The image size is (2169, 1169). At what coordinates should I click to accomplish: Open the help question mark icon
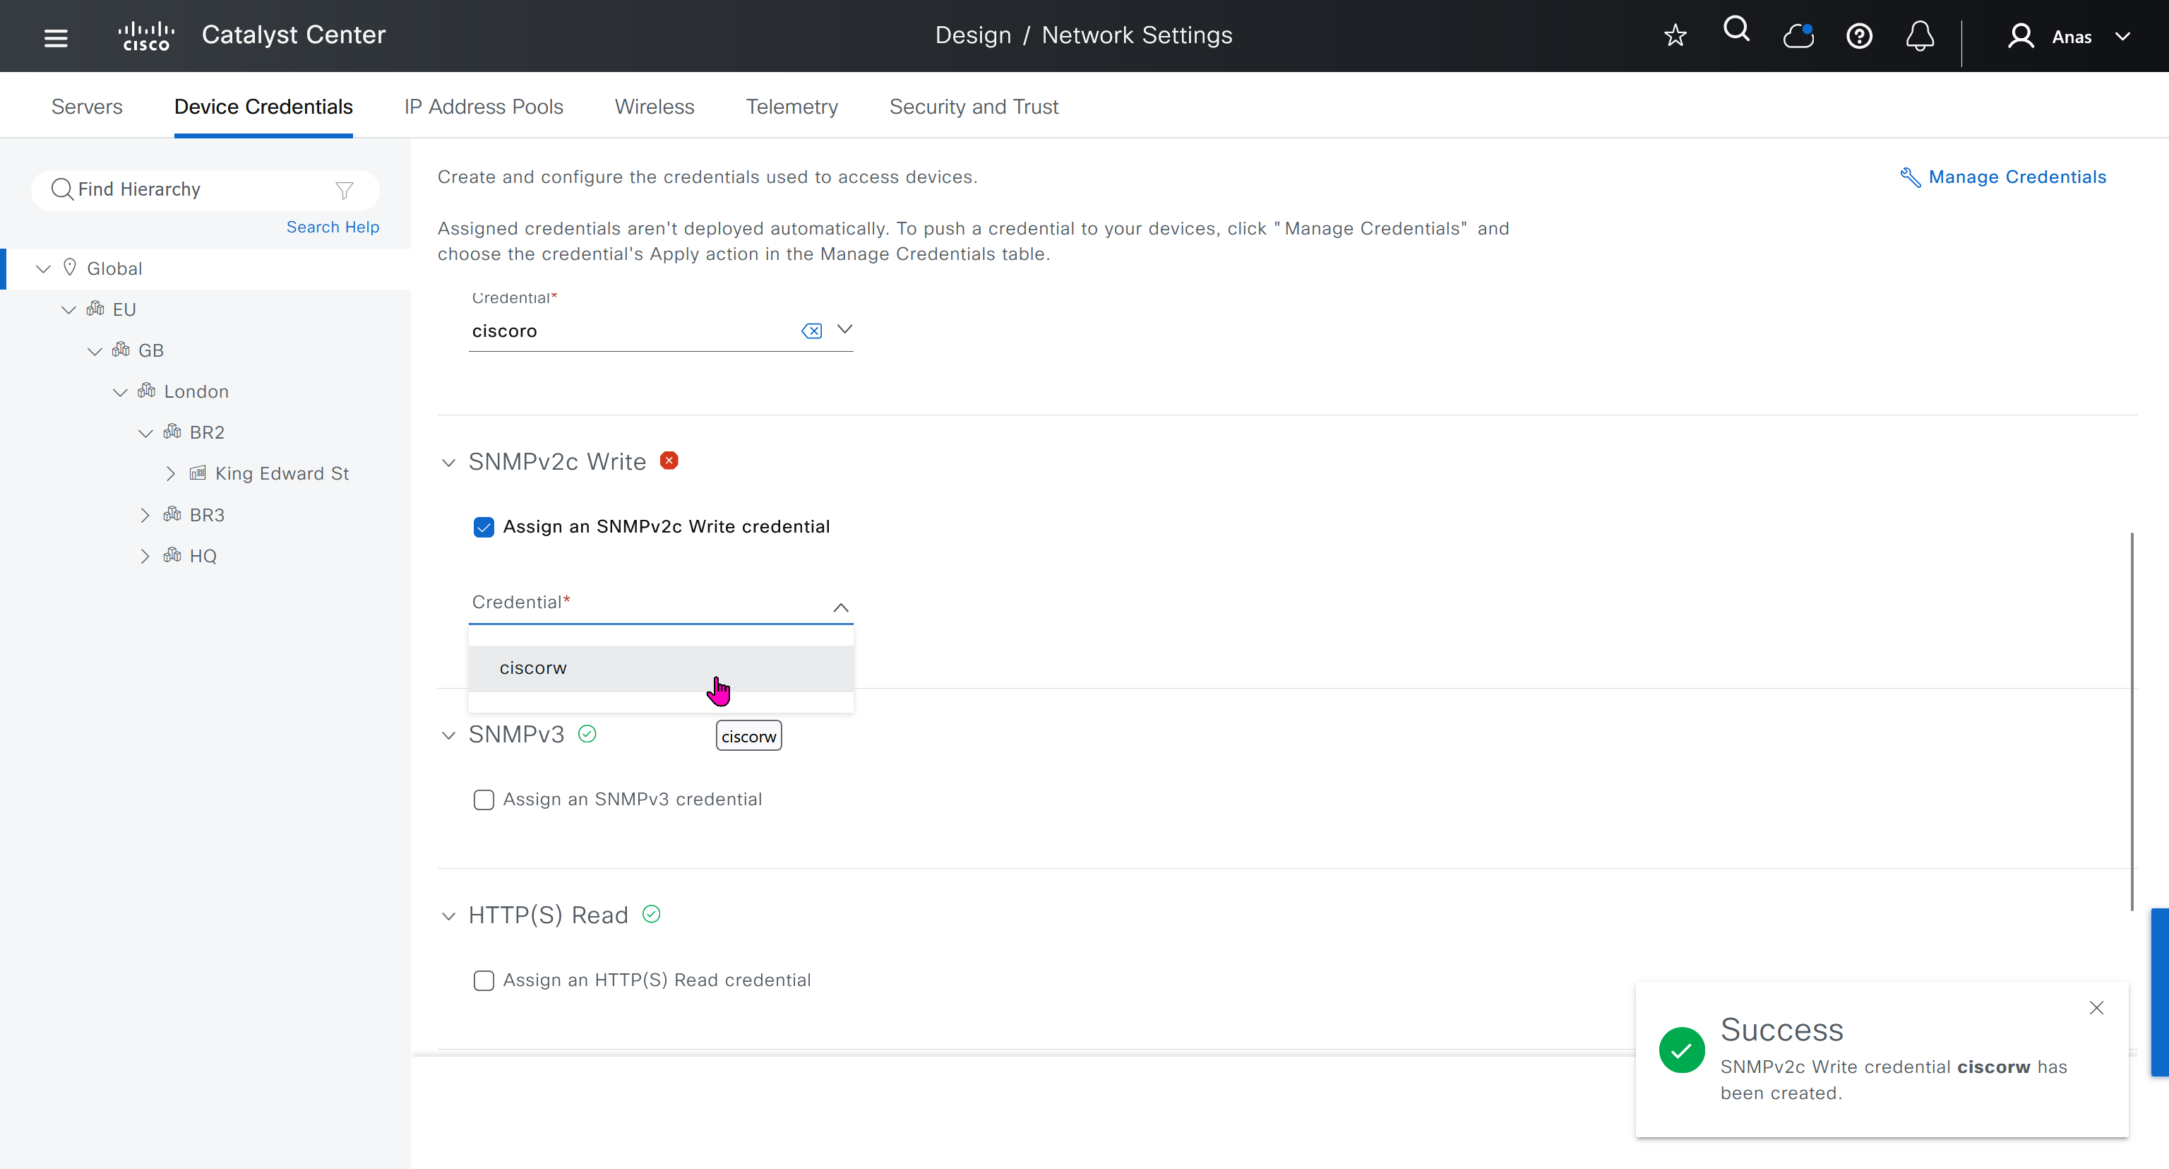click(x=1859, y=36)
